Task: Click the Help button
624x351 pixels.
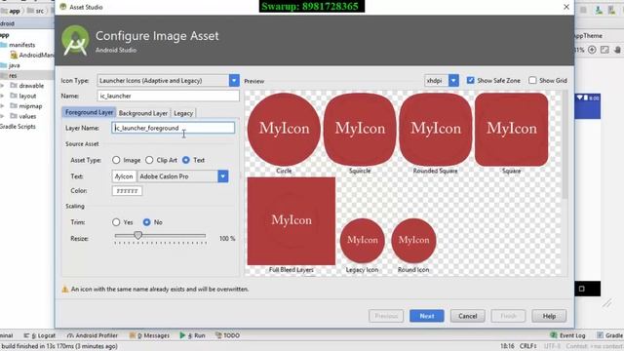Action: 549,316
